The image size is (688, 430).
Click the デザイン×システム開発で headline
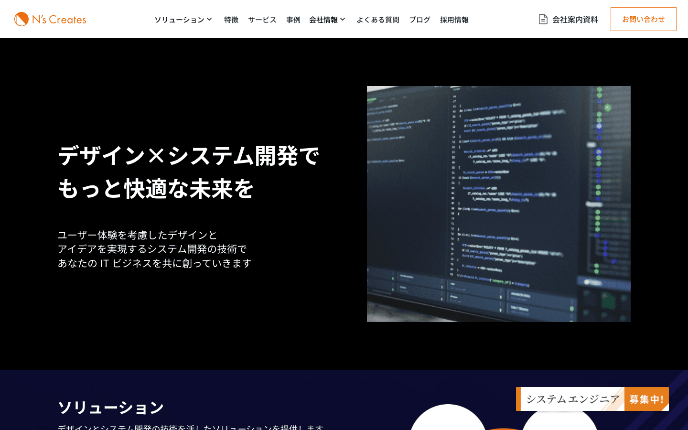coord(189,156)
